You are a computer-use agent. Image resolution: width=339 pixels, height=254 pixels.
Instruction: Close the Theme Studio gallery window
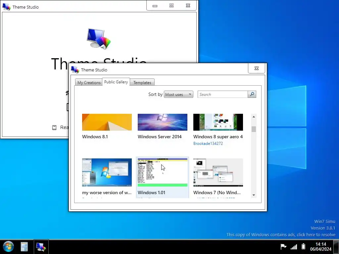(x=257, y=68)
